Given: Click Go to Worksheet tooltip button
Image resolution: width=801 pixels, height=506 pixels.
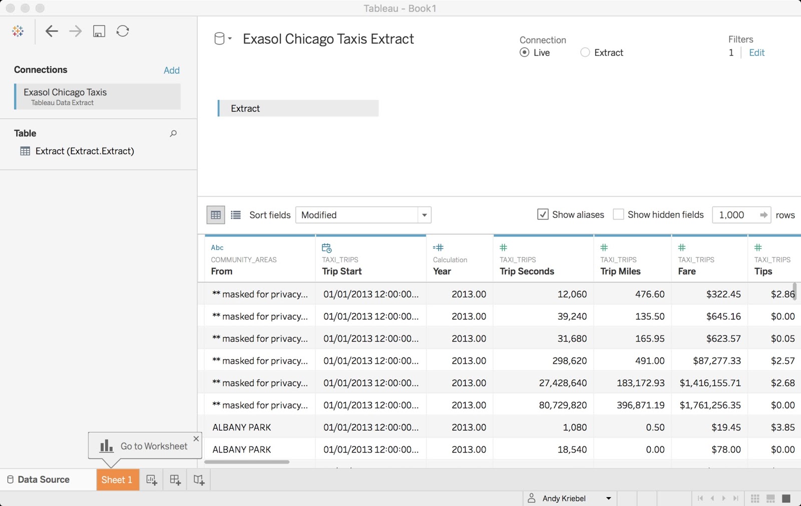Looking at the screenshot, I should pyautogui.click(x=144, y=446).
